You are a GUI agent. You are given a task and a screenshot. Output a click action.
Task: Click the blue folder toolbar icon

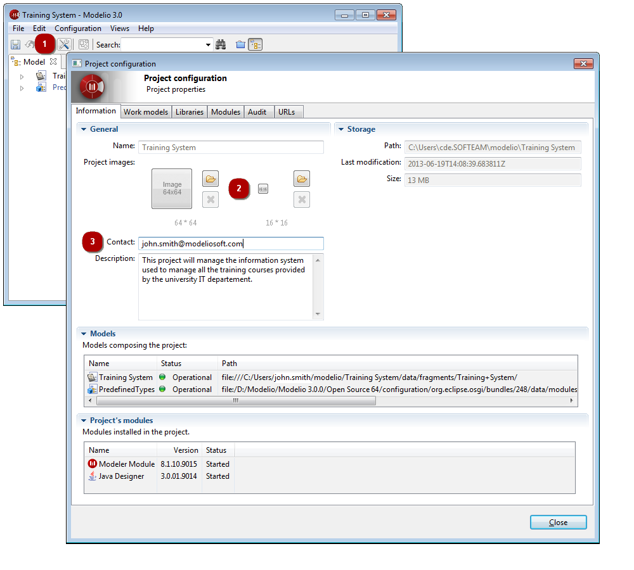click(240, 44)
